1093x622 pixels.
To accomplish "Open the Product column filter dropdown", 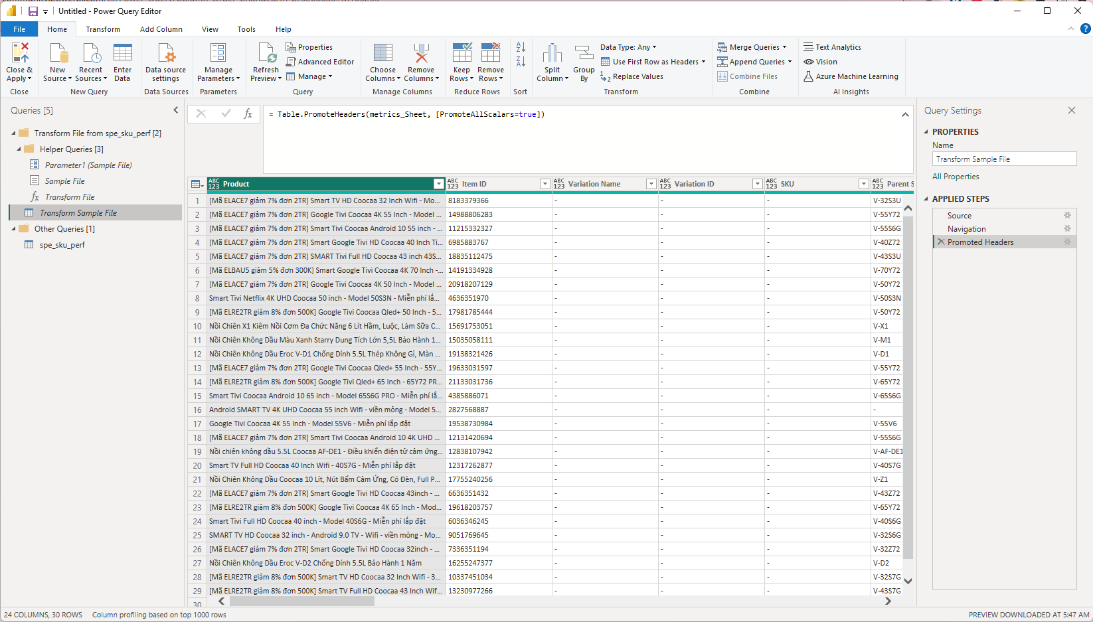I will pos(438,184).
